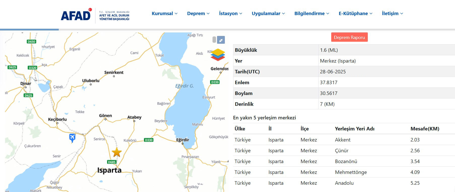Open the Bilgilendirme dropdown
The height and width of the screenshot is (192, 455).
pyautogui.click(x=312, y=14)
